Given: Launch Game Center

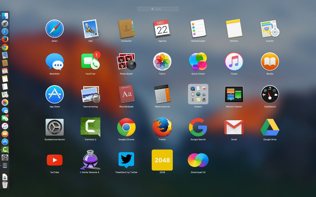Looking at the screenshot, I should 198,62.
